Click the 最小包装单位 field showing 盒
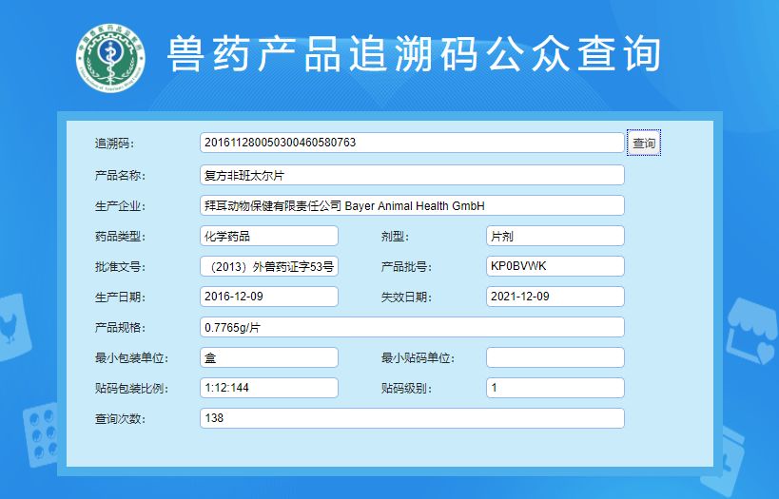 click(269, 357)
